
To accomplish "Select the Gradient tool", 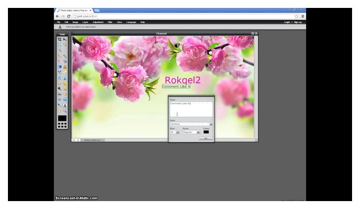I will coord(59,66).
